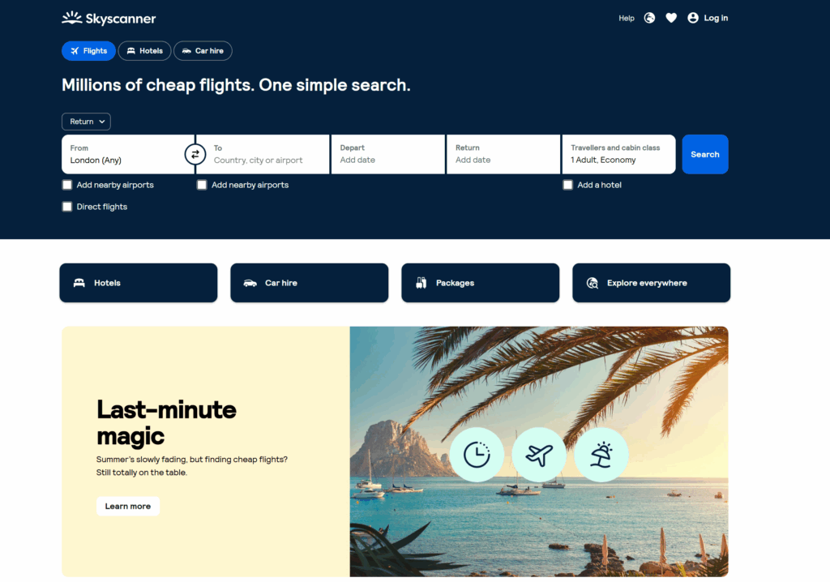Expand the Return trip type dropdown
This screenshot has height=582, width=830.
[x=86, y=122]
